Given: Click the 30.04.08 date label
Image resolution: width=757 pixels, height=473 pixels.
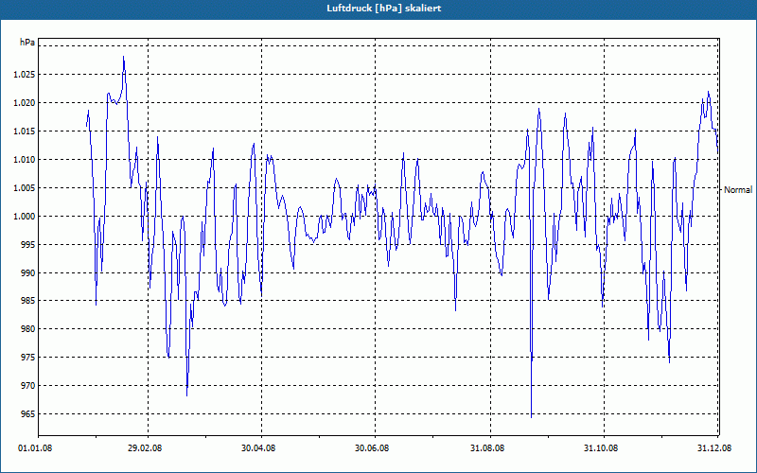Looking at the screenshot, I should [x=258, y=448].
